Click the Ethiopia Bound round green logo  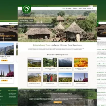pyautogui.click(x=26, y=9)
